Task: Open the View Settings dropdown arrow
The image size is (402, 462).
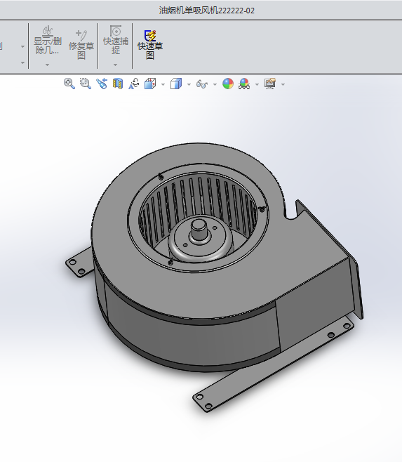Action: coord(283,84)
